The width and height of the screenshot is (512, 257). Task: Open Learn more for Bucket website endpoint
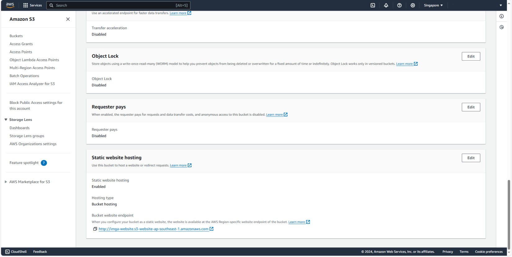tap(299, 222)
